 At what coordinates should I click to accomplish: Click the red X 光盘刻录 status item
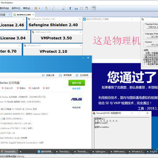(x=34, y=88)
